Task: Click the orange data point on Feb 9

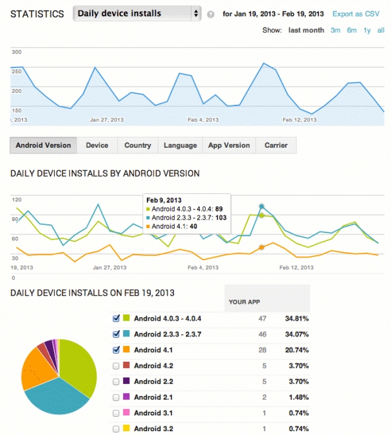Action: point(262,247)
